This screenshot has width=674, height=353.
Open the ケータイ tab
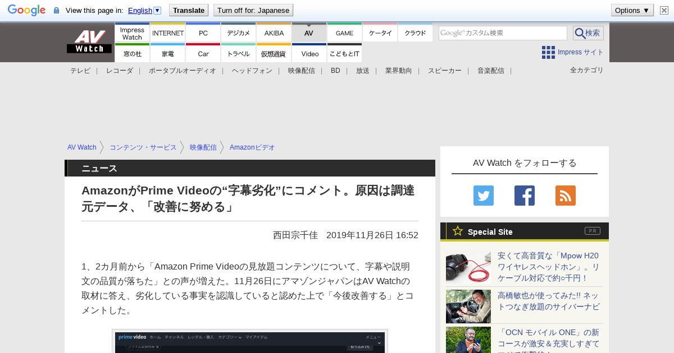380,33
